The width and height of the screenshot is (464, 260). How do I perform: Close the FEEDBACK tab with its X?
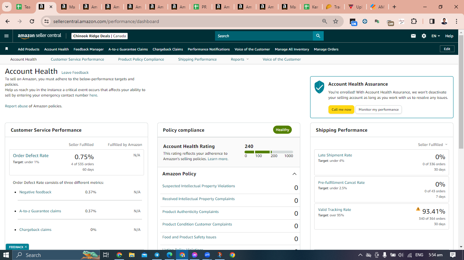[x=26, y=247]
